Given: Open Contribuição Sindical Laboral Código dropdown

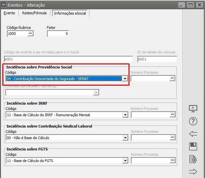Looking at the screenshot, I should coord(125,138).
